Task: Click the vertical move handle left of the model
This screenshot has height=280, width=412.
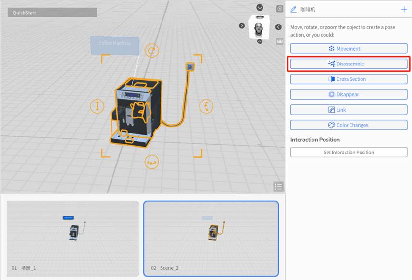Action: point(98,106)
